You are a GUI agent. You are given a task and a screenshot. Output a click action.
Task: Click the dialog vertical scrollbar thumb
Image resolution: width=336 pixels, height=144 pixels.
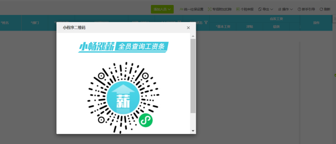193,76
